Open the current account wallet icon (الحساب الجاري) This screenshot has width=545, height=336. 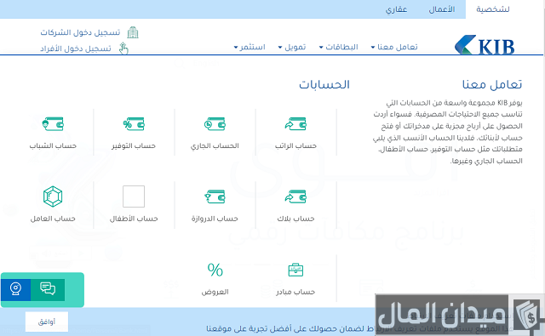pos(215,124)
